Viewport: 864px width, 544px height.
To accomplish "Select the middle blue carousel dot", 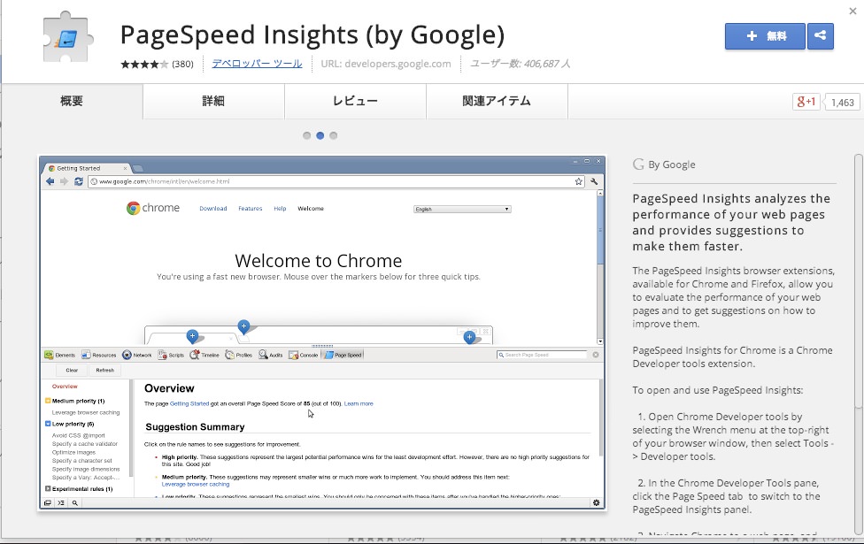I will (320, 135).
